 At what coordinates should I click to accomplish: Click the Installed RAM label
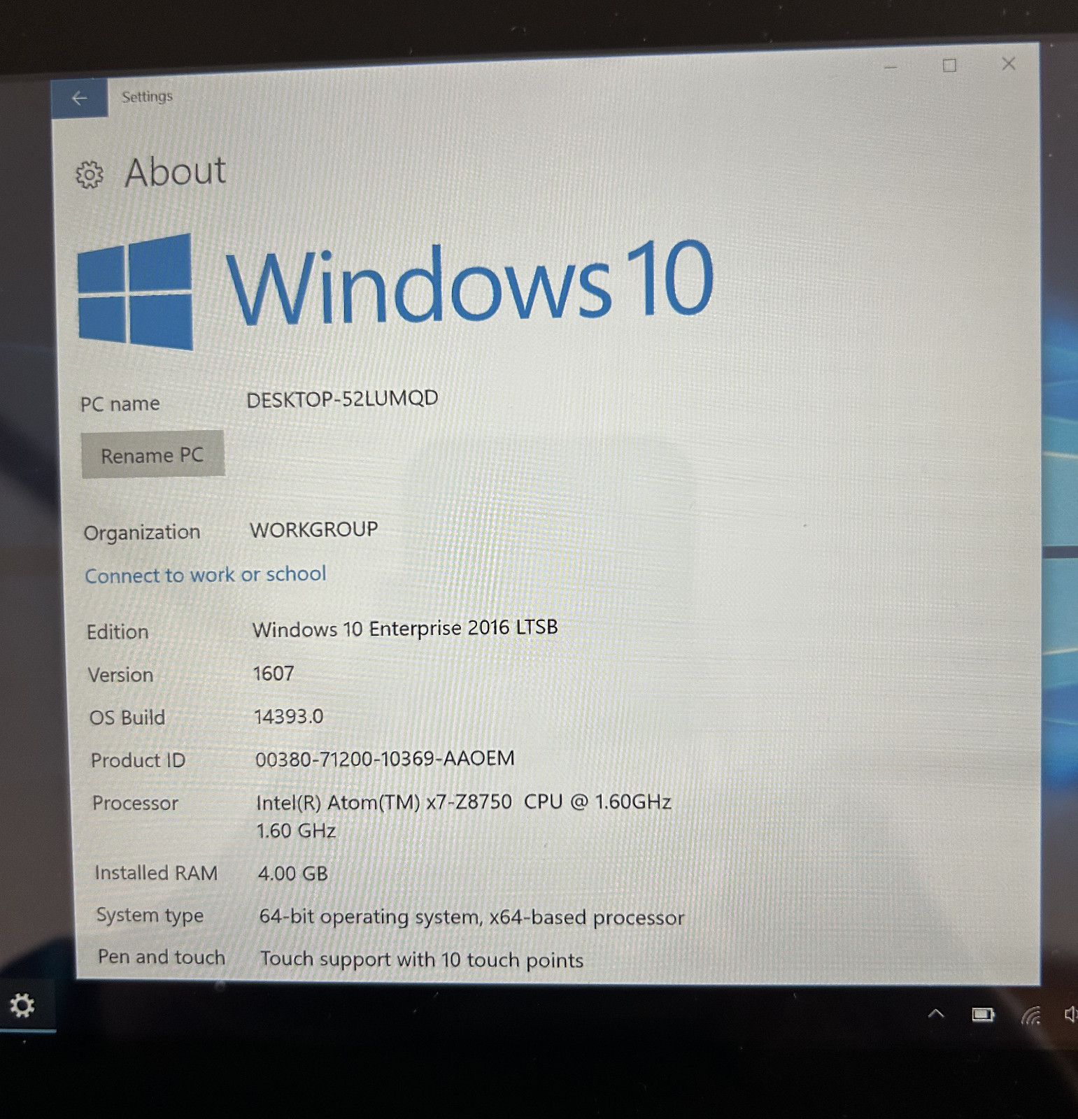156,873
